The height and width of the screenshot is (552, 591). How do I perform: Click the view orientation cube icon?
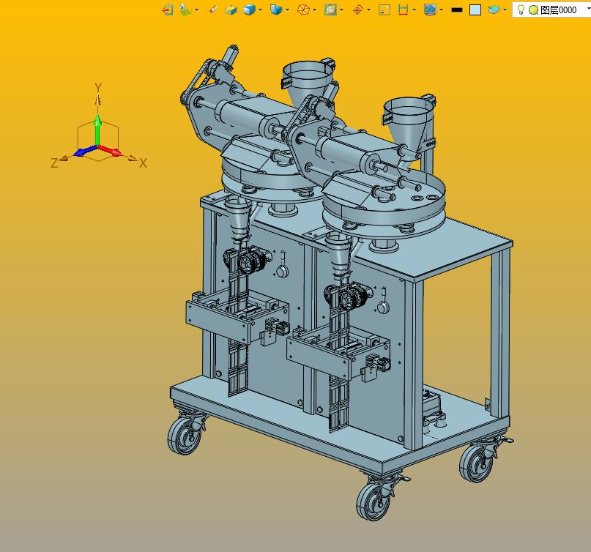point(276,10)
